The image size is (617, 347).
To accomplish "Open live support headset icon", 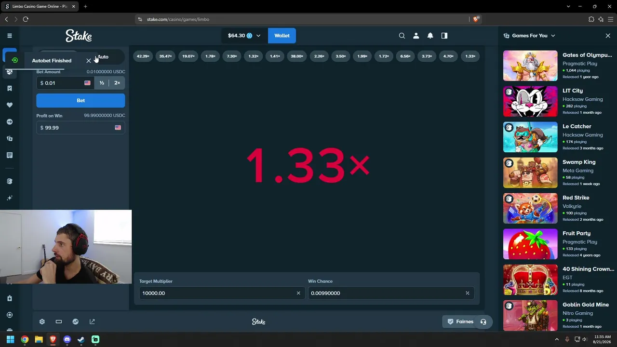I will click(483, 321).
